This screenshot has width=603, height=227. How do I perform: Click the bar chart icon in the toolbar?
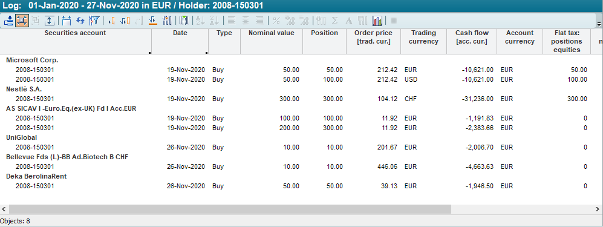coord(377,21)
